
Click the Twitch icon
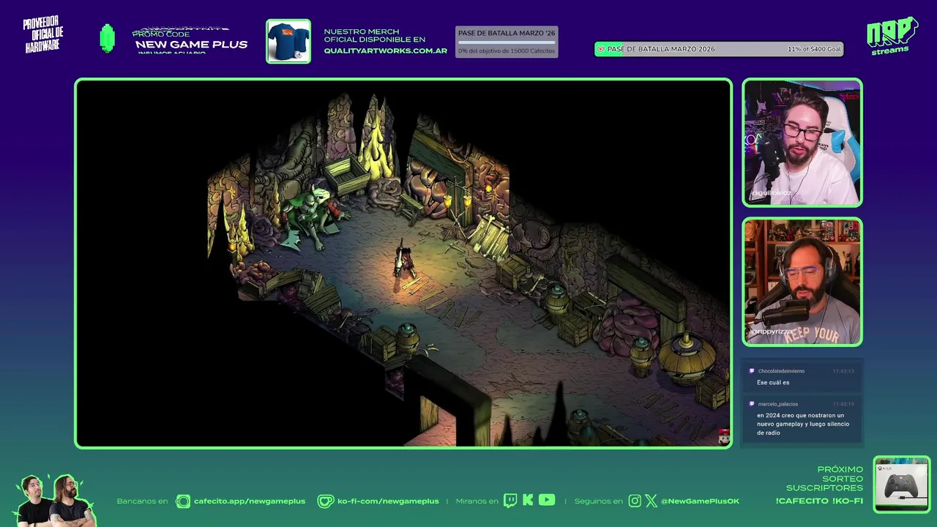click(511, 501)
